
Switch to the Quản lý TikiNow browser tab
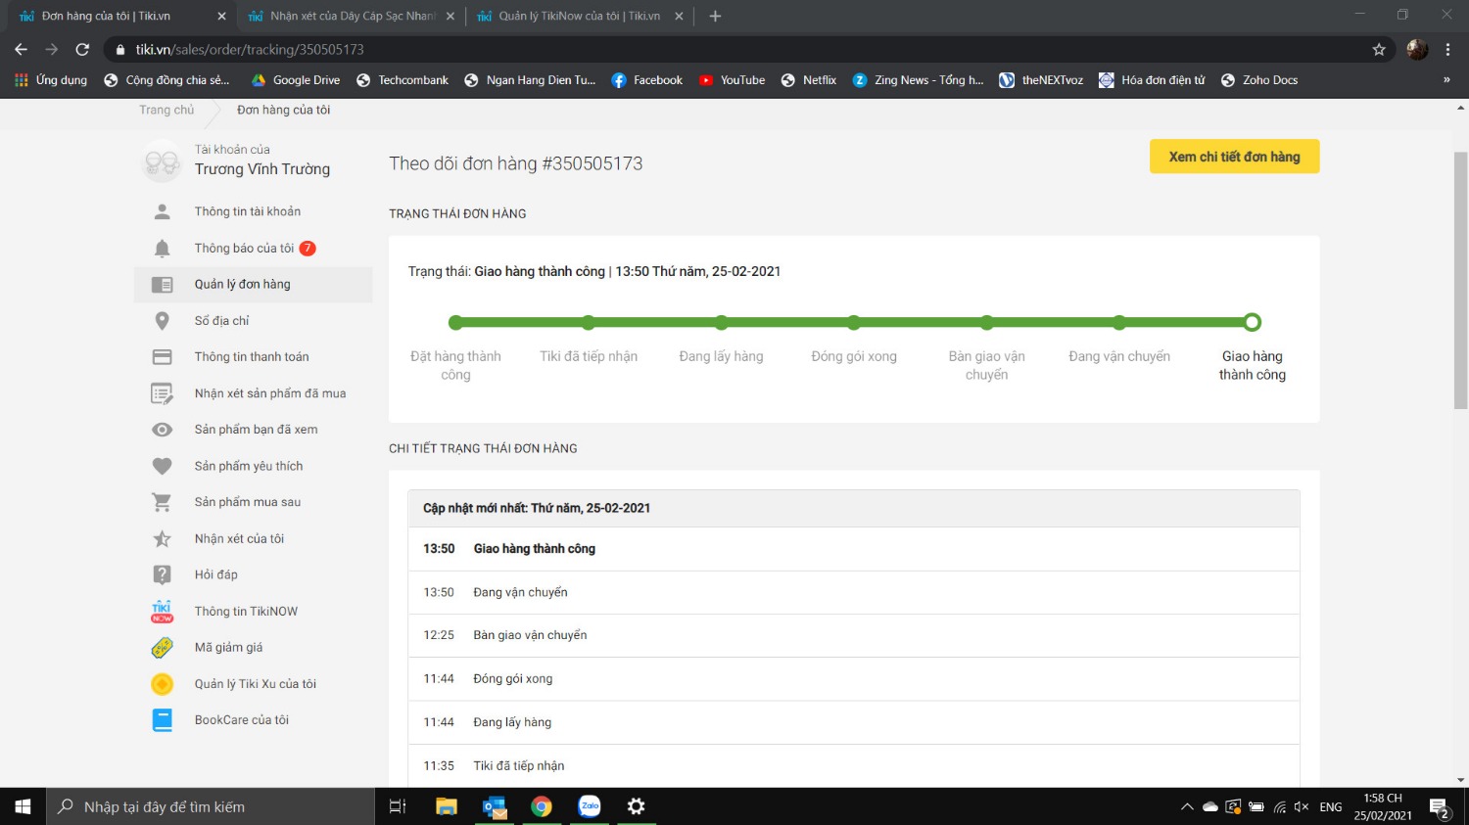point(578,17)
